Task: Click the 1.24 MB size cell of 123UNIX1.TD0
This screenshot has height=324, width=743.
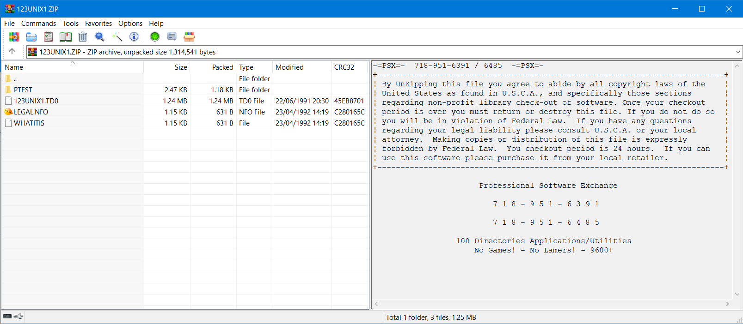Action: 175,101
